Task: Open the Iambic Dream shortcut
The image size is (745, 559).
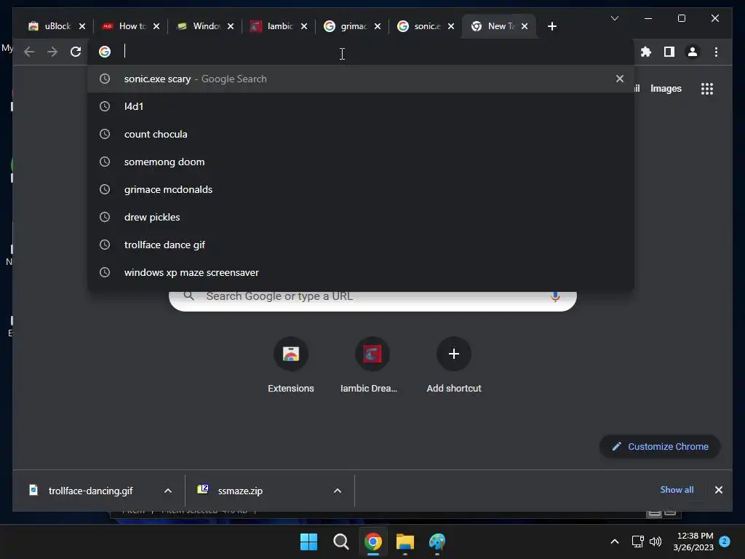Action: (372, 365)
